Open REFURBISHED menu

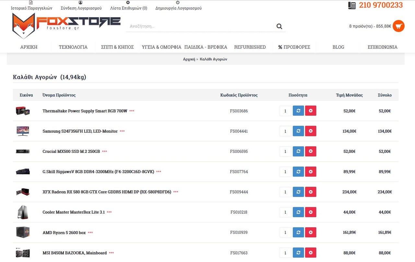coord(250,47)
